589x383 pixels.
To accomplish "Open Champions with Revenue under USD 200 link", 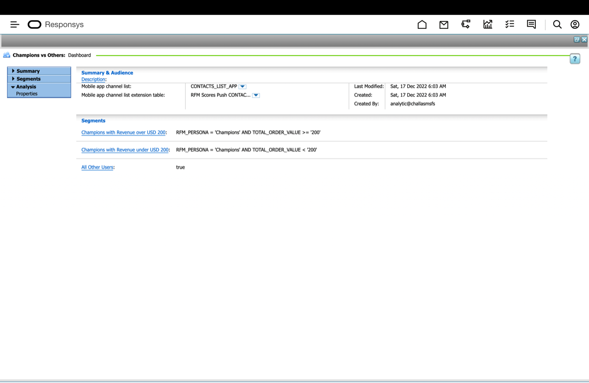I will click(125, 150).
